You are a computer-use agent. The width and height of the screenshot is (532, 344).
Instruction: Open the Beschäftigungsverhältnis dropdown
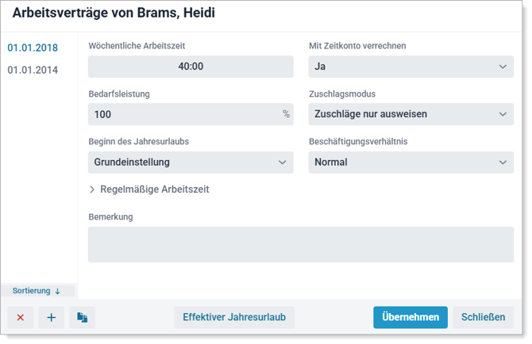point(411,162)
